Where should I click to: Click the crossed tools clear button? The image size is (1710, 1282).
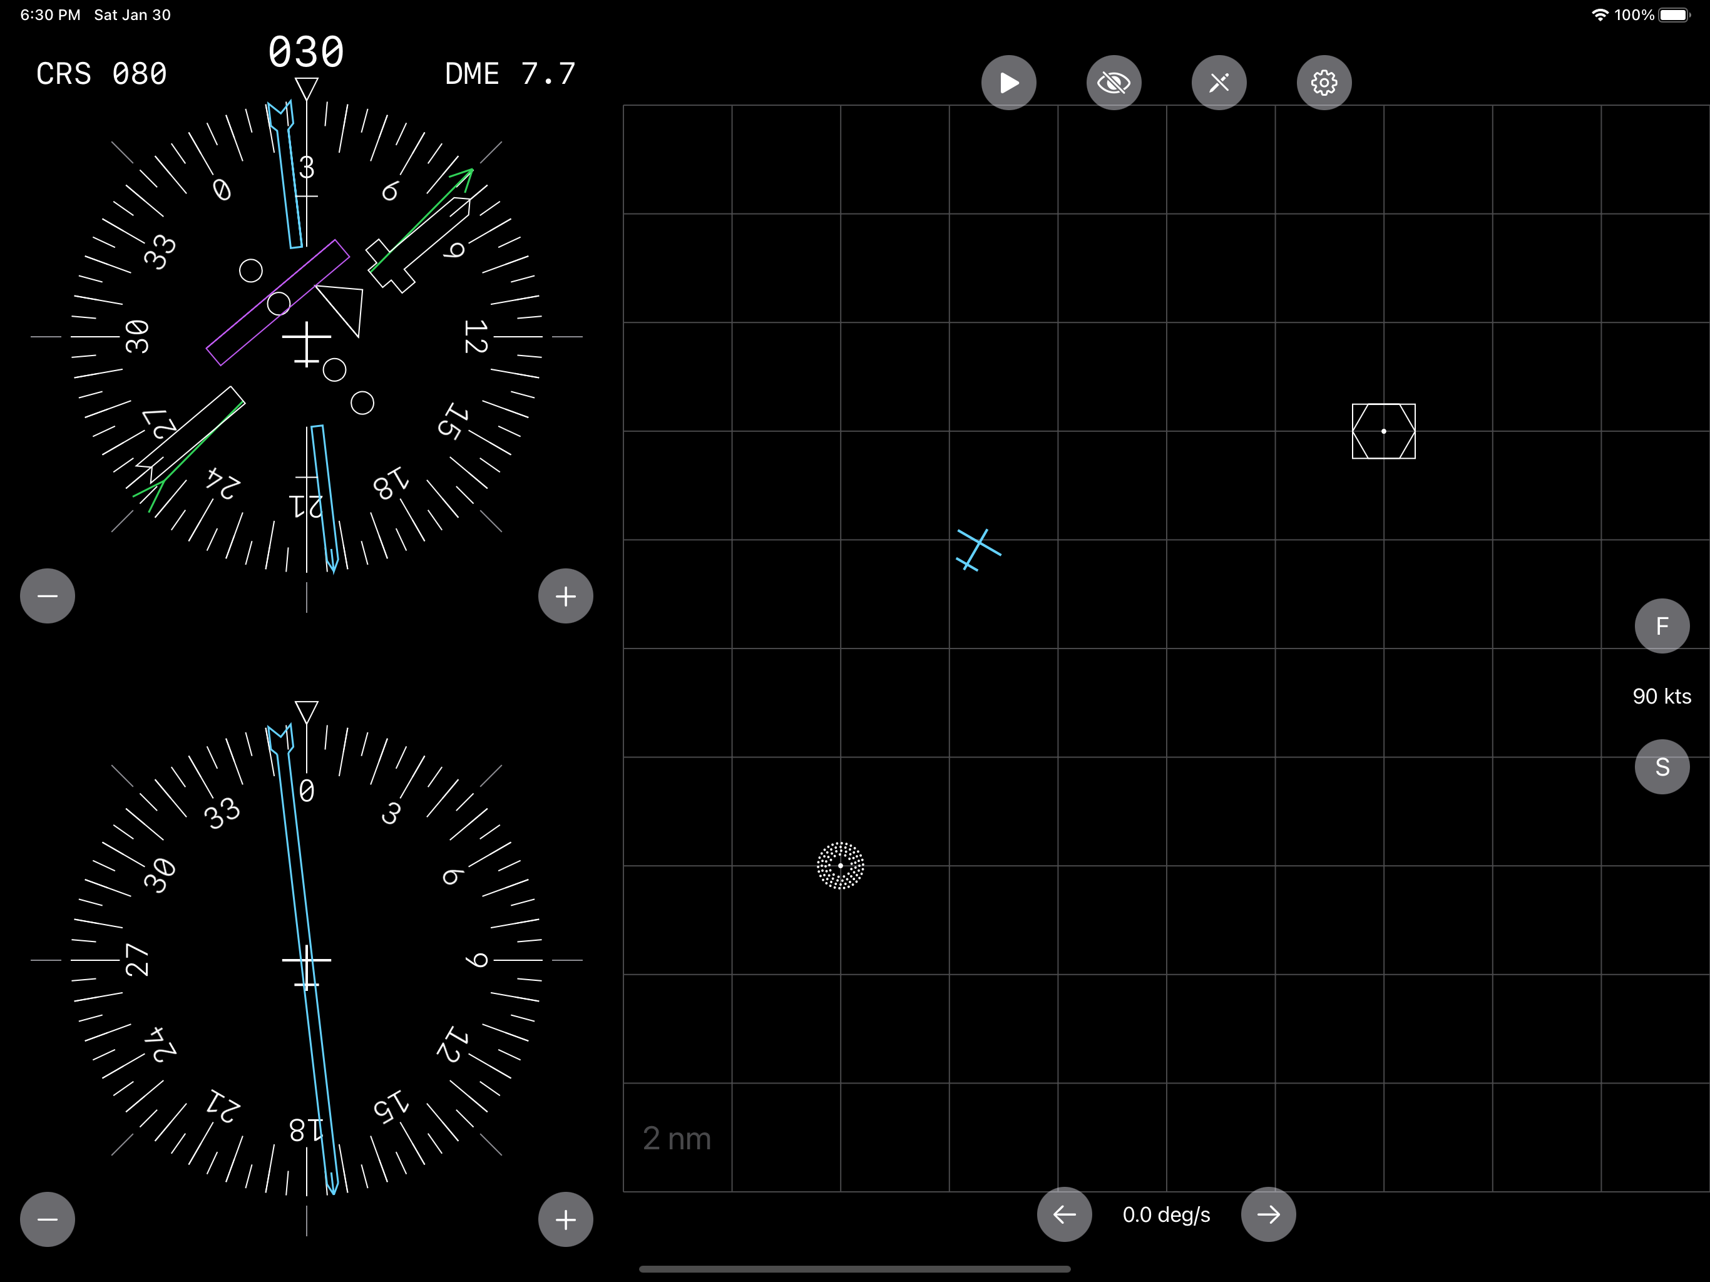tap(1218, 82)
